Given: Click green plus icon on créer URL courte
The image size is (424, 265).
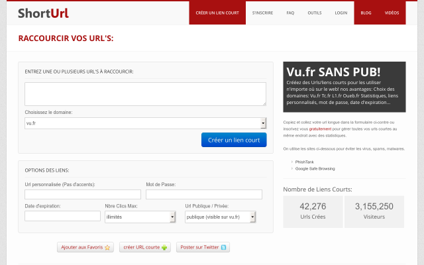Looking at the screenshot, I should click(164, 247).
